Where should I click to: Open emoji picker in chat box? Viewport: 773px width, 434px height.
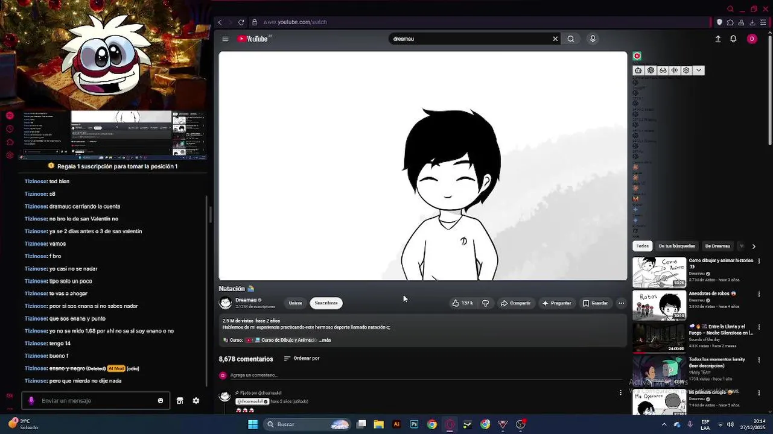pos(161,401)
